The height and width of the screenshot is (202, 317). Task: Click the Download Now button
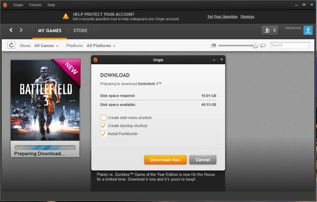165,160
